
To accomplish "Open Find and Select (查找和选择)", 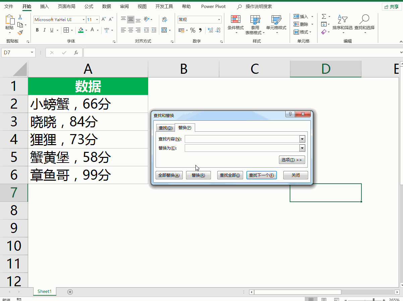I will (364, 23).
